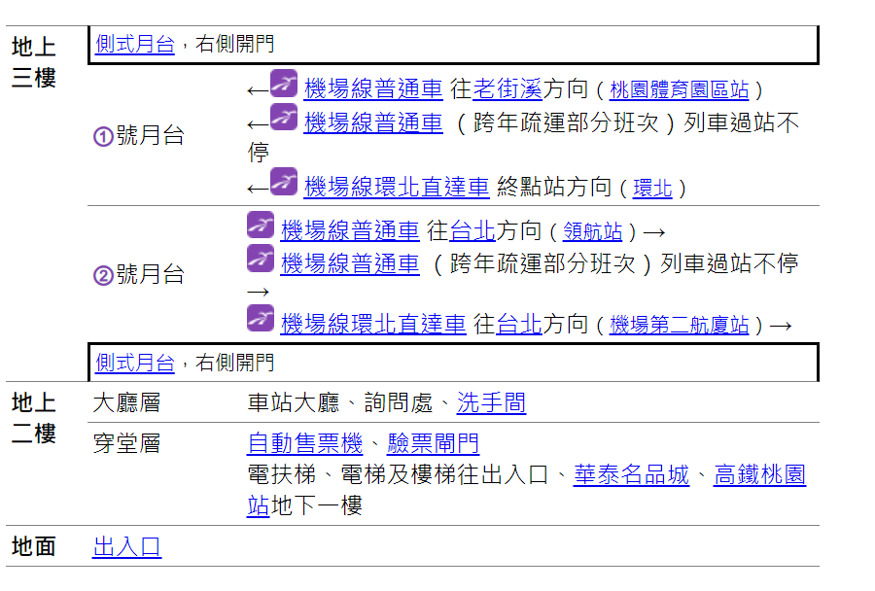This screenshot has height=591, width=875.
Task: Open the 老街溪 link
Action: [507, 90]
